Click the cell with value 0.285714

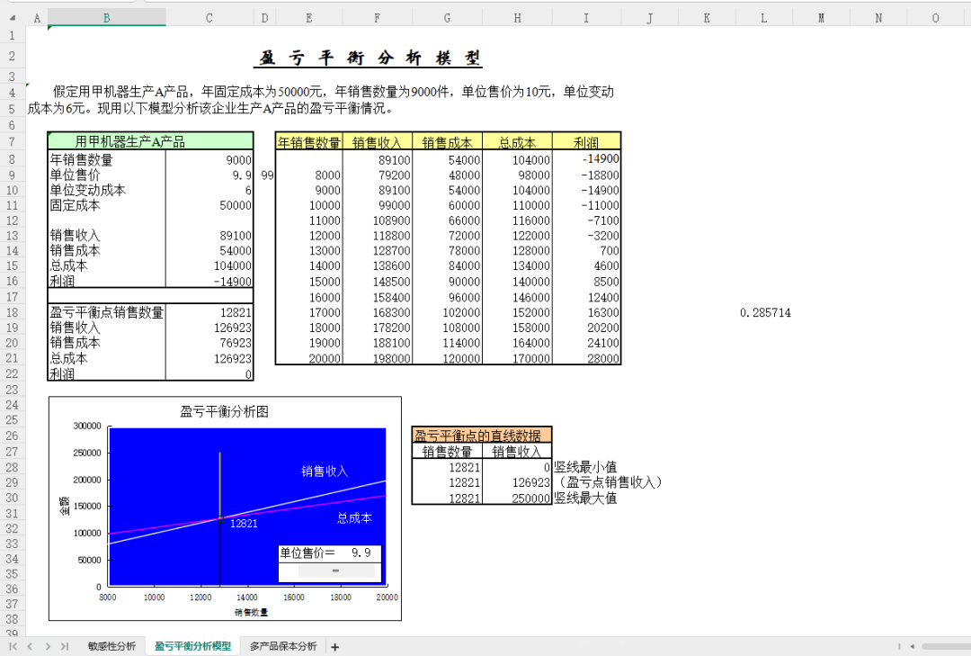[x=765, y=312]
